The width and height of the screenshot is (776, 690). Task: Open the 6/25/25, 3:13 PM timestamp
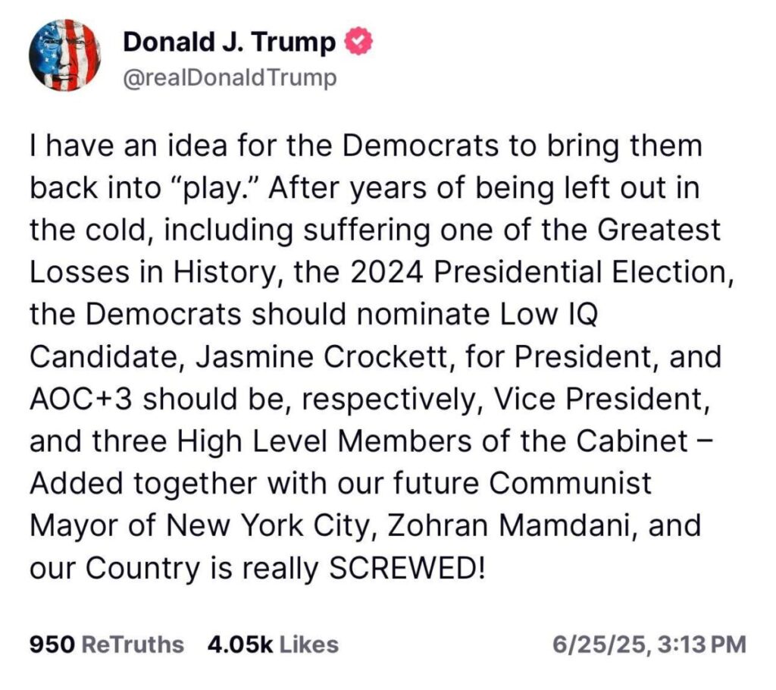(x=649, y=645)
